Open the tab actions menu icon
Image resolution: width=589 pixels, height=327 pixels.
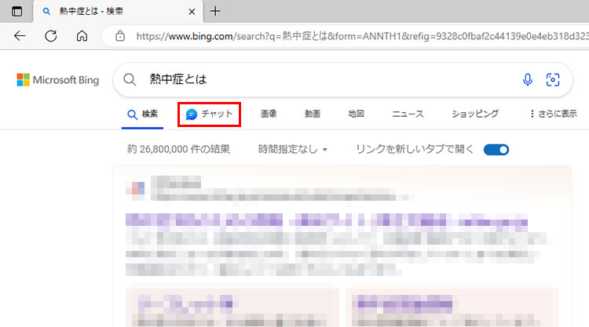(17, 11)
